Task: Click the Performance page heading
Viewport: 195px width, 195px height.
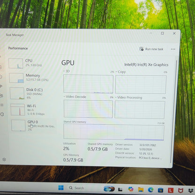Action: [x=18, y=48]
